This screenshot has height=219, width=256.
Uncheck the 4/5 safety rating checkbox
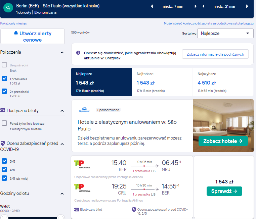pos(4,169)
